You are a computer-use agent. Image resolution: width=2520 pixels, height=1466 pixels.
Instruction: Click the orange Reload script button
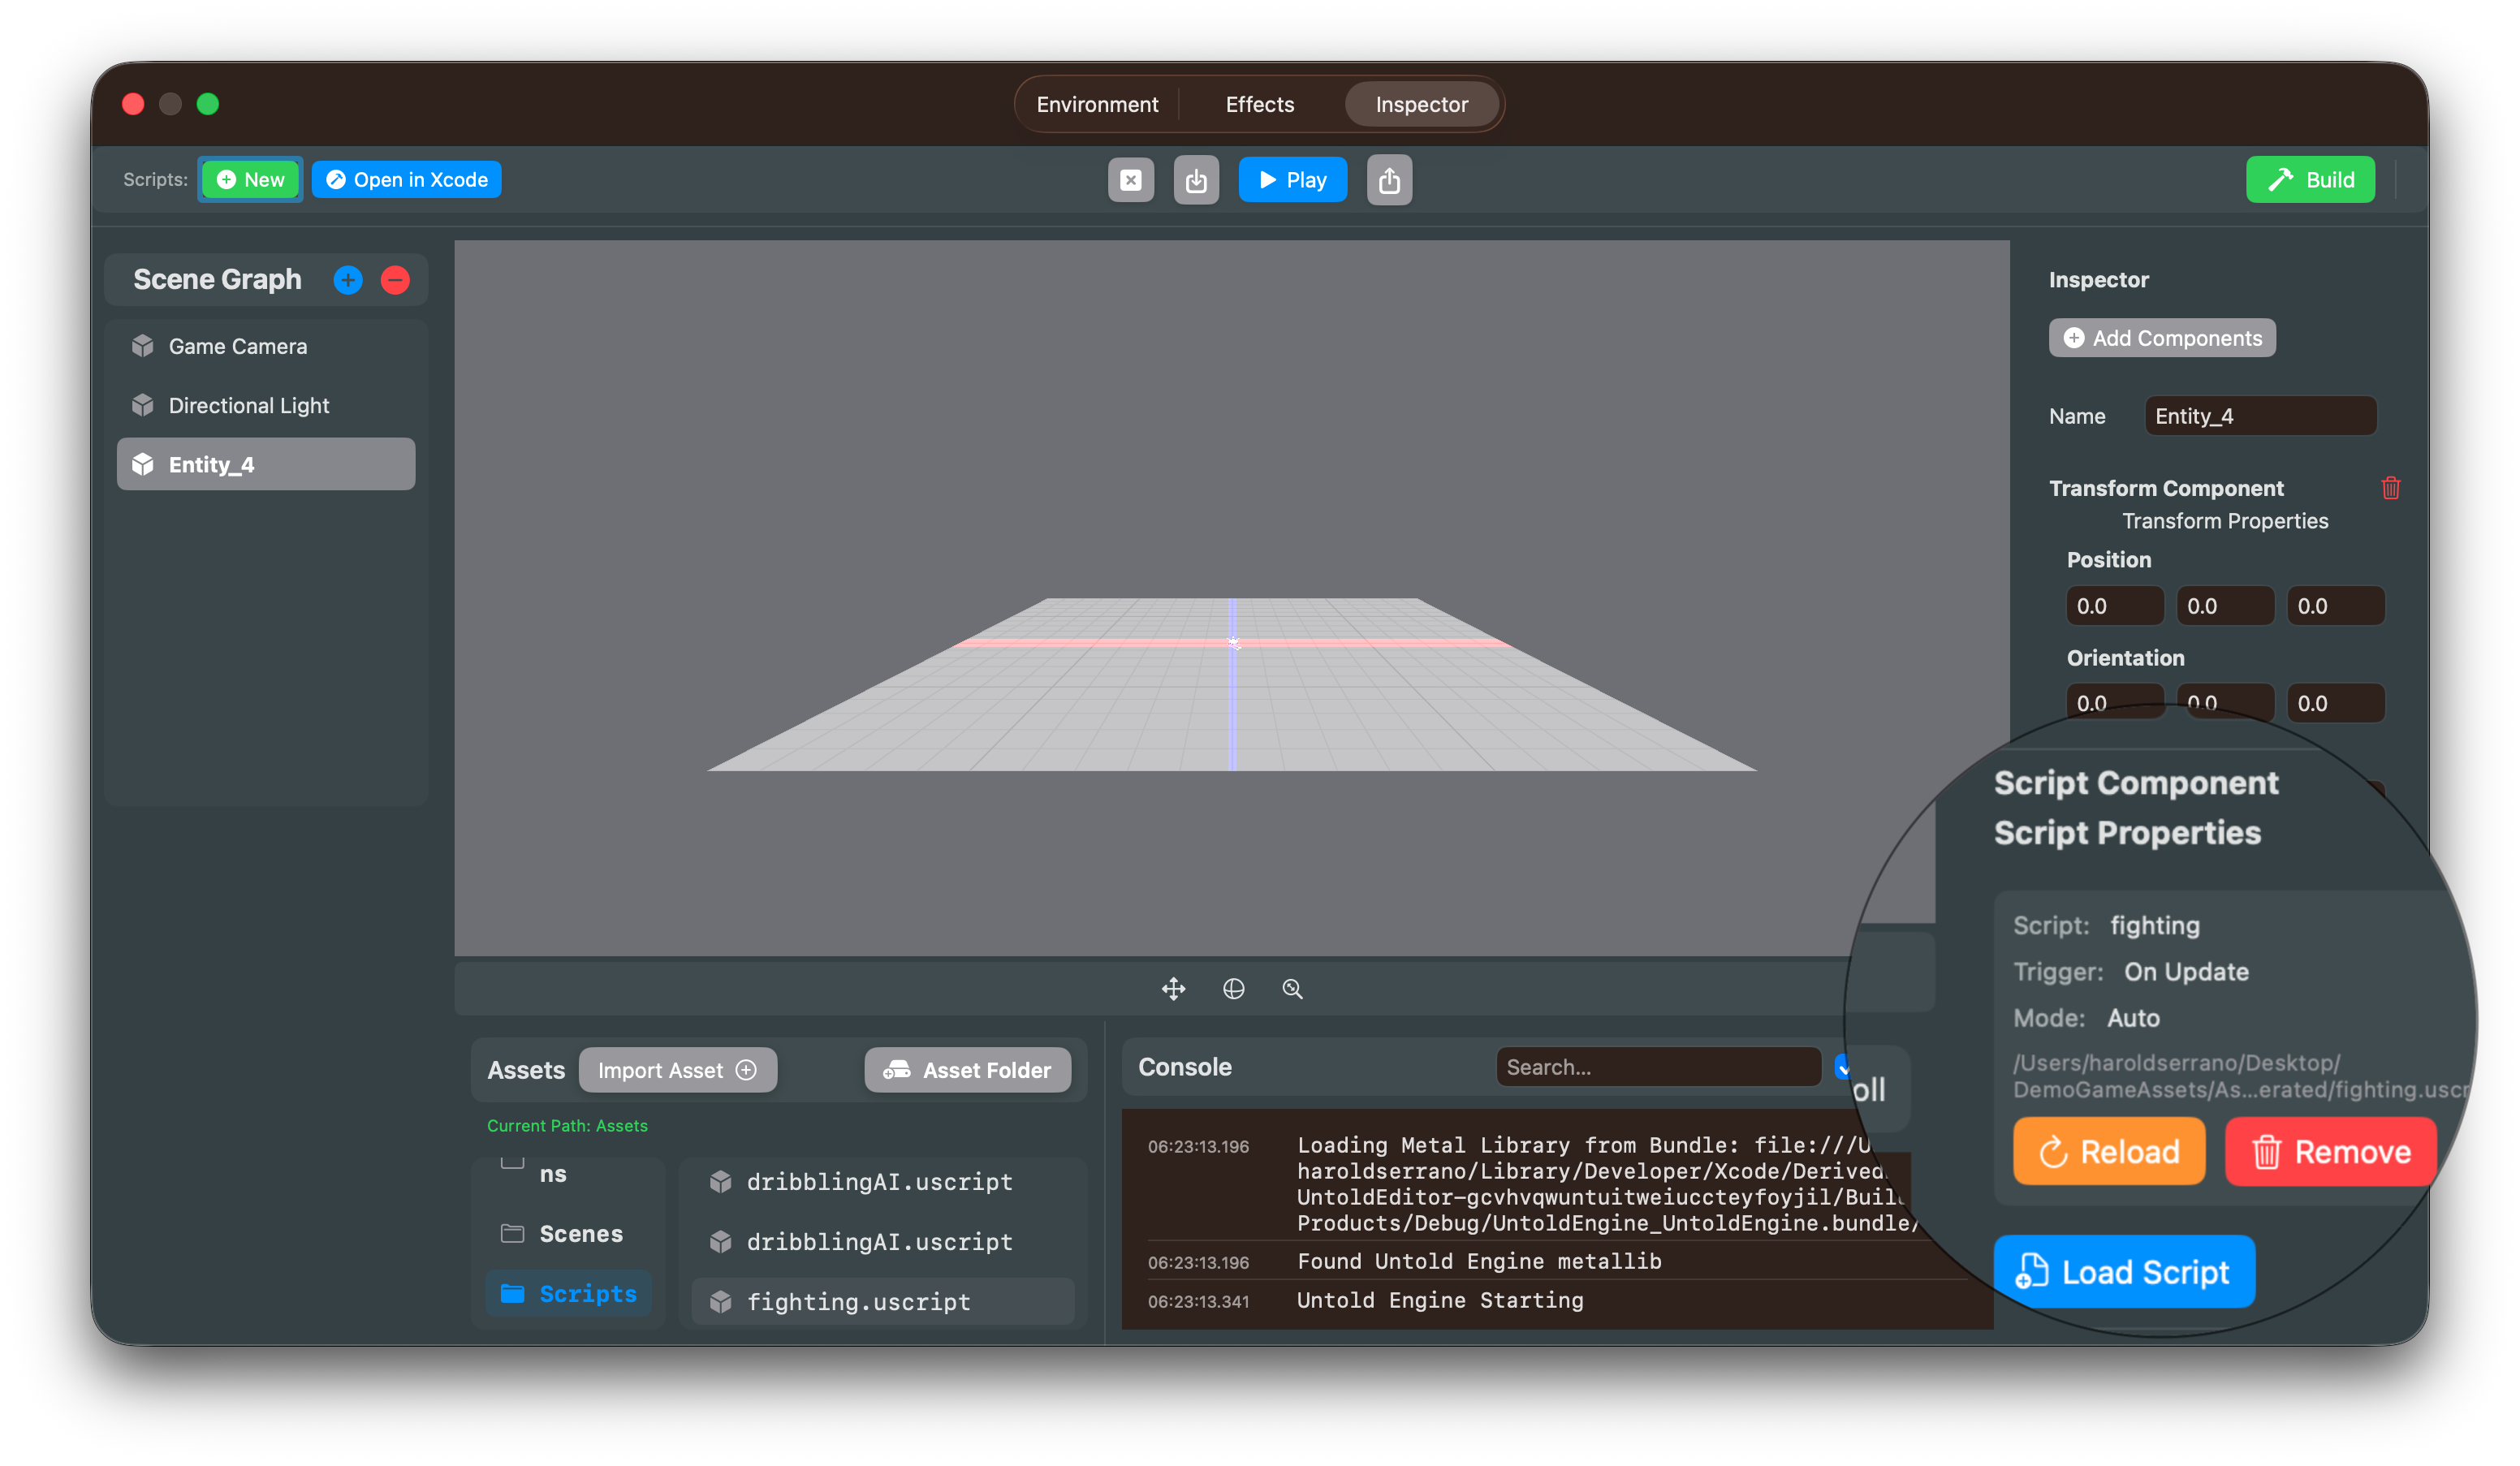click(x=2108, y=1151)
